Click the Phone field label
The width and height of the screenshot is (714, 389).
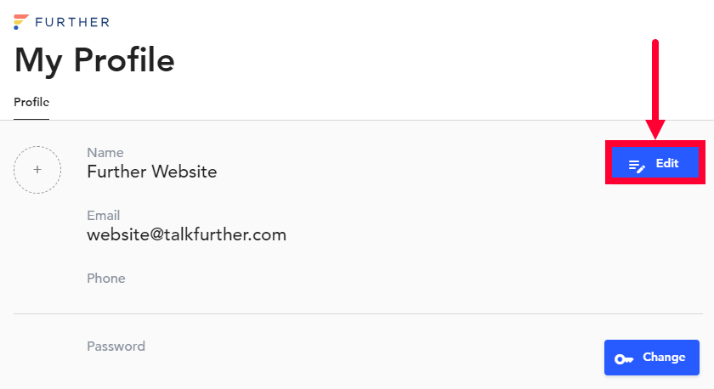click(x=106, y=278)
